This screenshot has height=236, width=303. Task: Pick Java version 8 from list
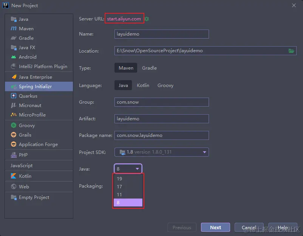[x=128, y=203]
